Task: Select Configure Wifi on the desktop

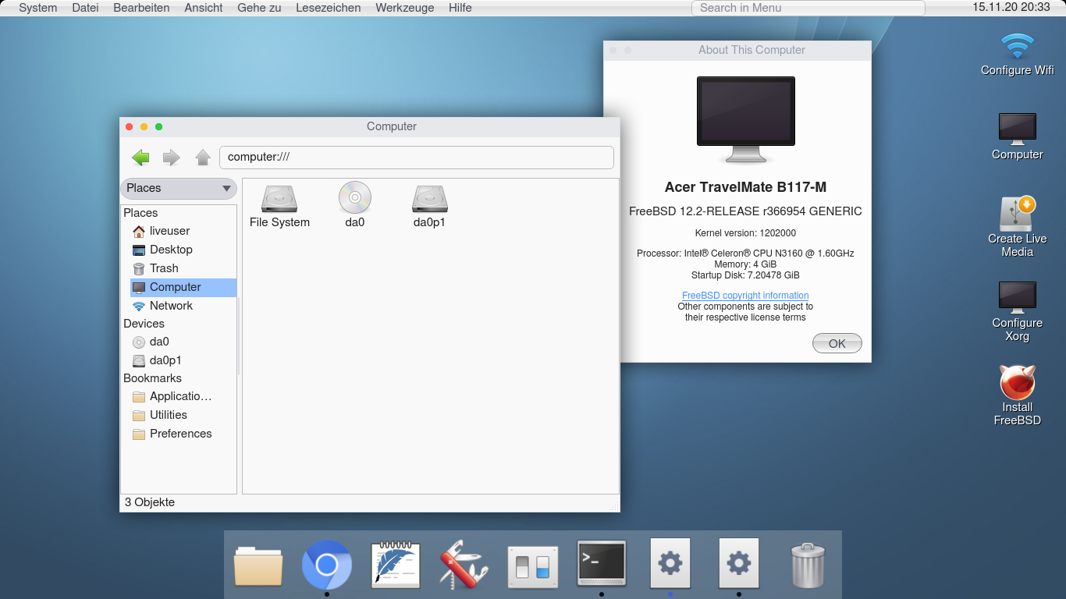Action: point(1017,47)
